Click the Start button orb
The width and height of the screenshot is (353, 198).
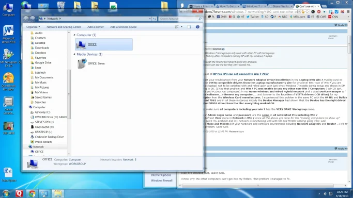6,193
